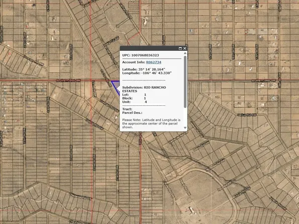Click the Parcel Des.: field label
Screen dimensions: 299x224
pyautogui.click(x=132, y=113)
